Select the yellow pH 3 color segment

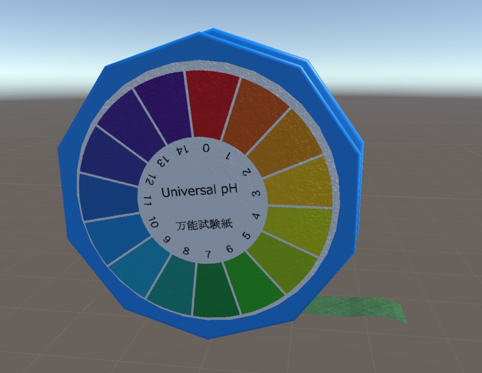click(300, 181)
